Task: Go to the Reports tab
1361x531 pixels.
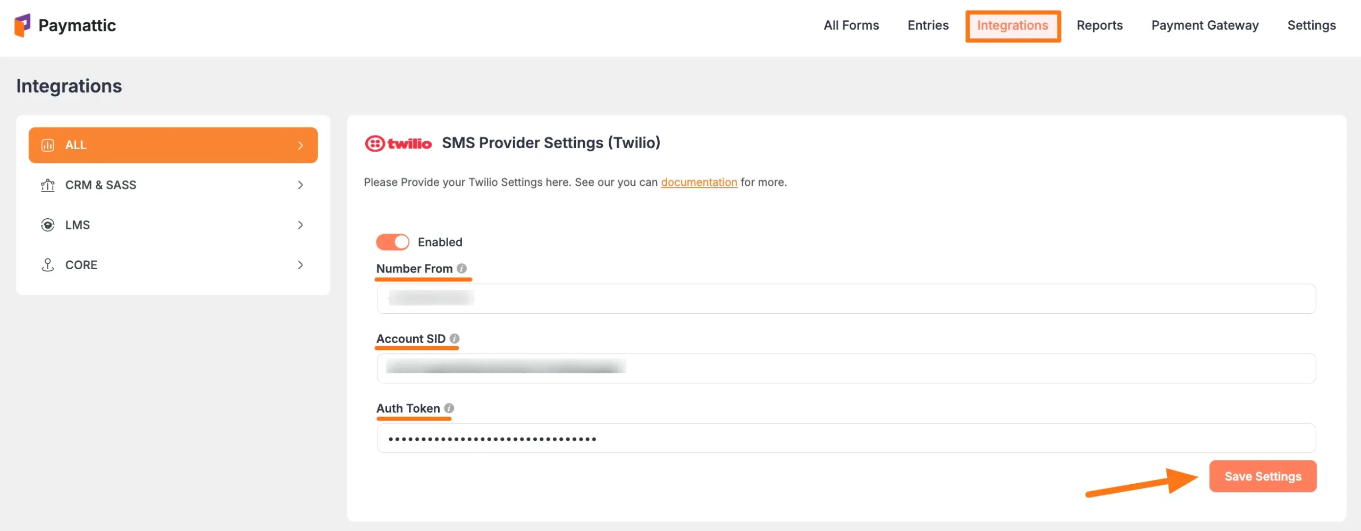Action: (1099, 25)
